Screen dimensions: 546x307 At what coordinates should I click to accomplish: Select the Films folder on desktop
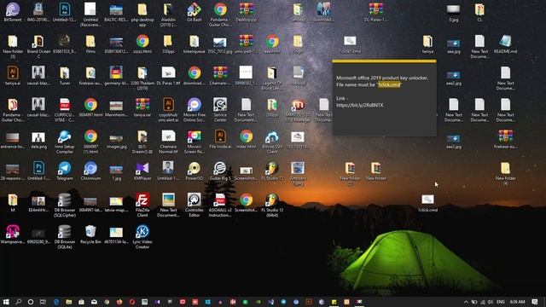[90, 44]
